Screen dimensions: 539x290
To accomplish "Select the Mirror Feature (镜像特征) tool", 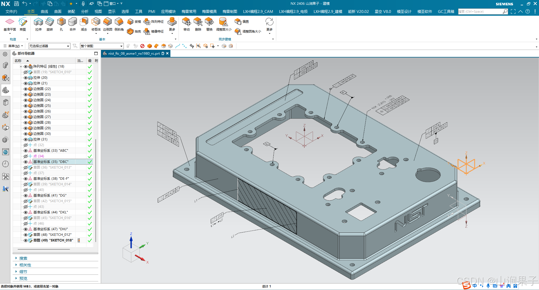I will click(154, 31).
